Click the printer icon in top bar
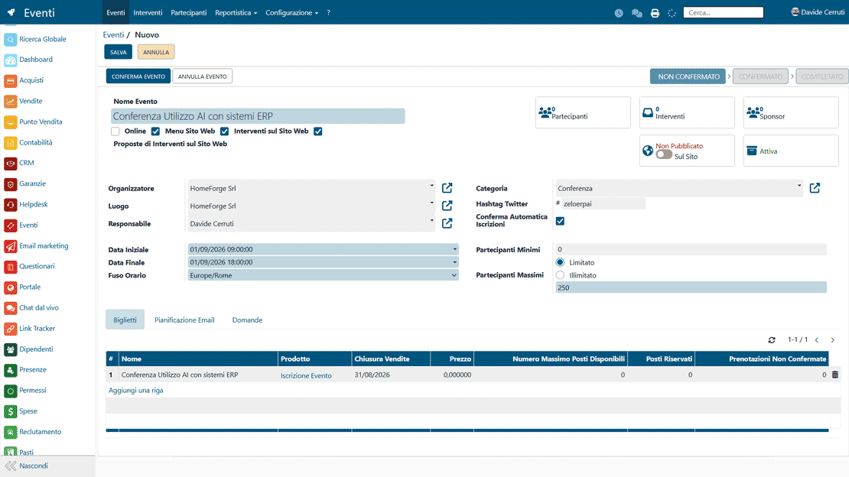Screen dimensions: 849x477 655,13
